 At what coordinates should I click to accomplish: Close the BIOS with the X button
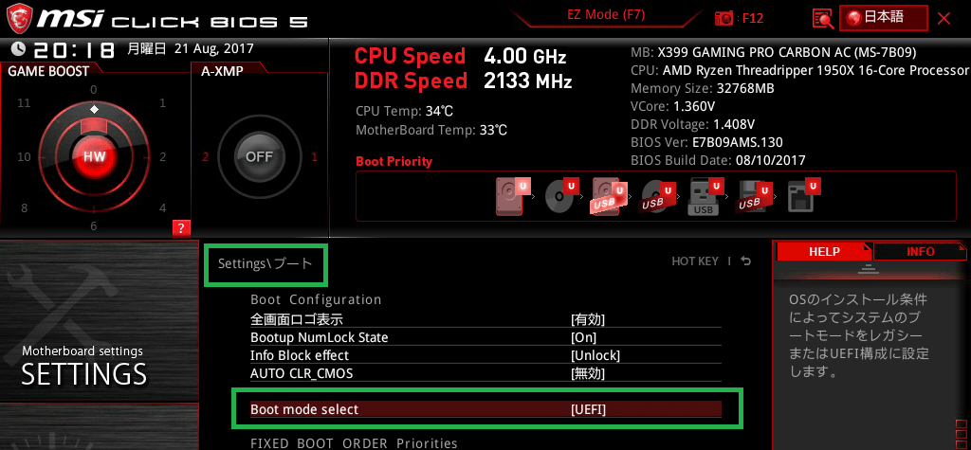coord(944,19)
